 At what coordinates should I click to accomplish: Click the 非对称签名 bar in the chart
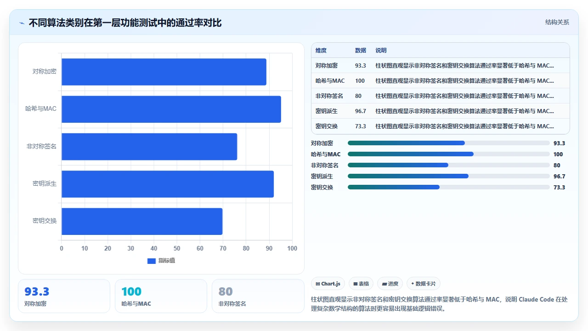[x=149, y=147]
